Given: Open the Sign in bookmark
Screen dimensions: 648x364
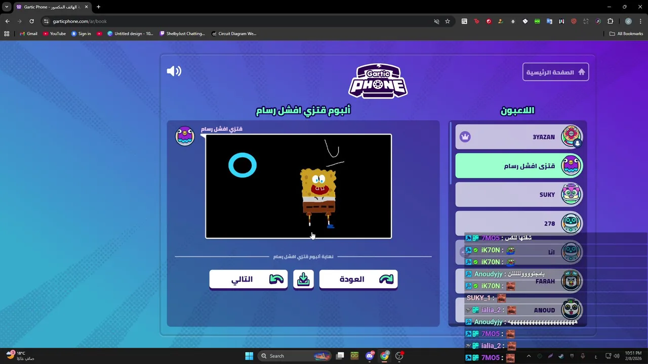Looking at the screenshot, I should pos(81,34).
